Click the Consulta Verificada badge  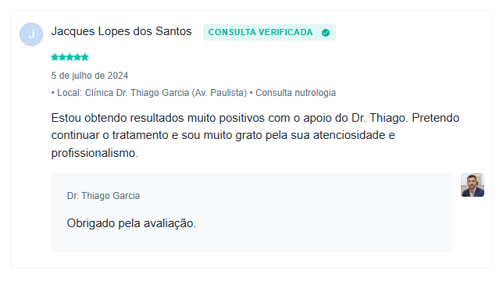click(x=269, y=32)
